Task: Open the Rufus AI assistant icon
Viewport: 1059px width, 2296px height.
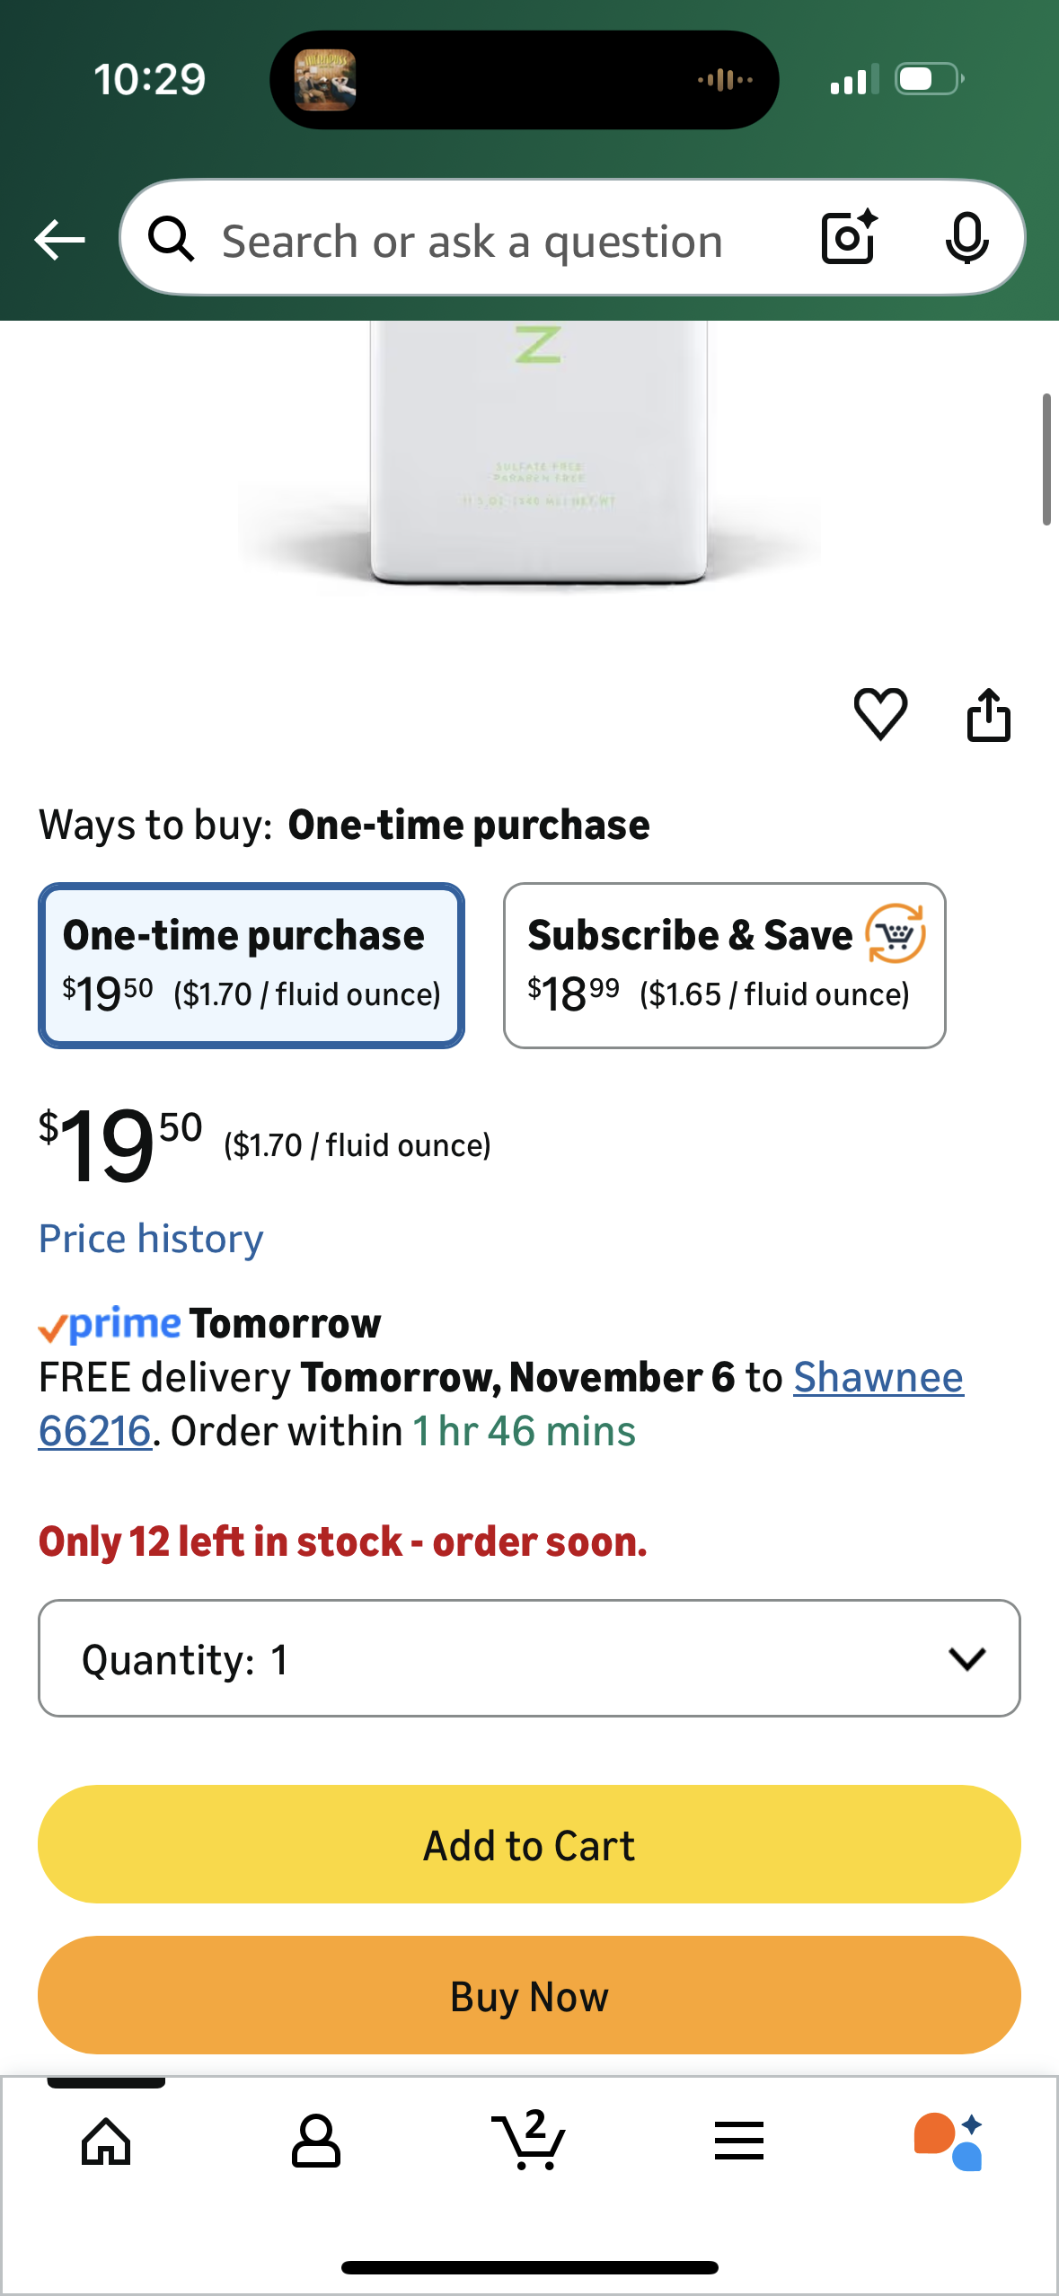Action: pos(949,2141)
